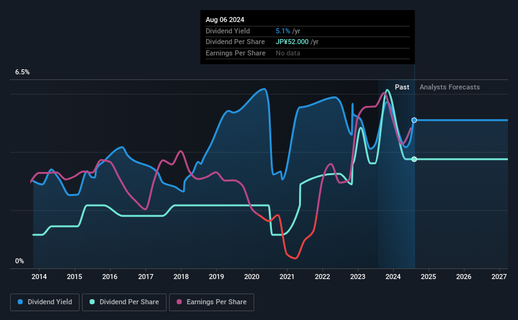
Task: Click the teal Dividend Per Share marker dot
Action: 414,159
